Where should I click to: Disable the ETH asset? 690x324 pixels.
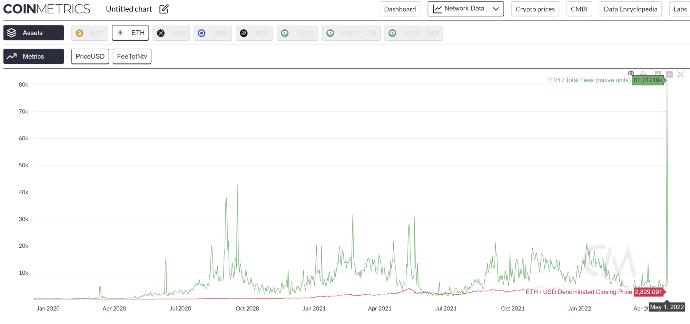(x=130, y=33)
